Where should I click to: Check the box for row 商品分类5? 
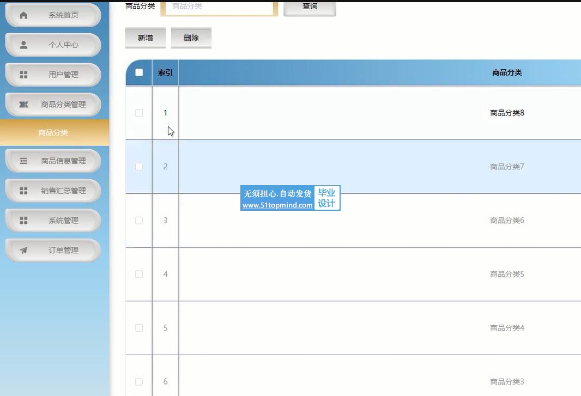[x=139, y=274]
